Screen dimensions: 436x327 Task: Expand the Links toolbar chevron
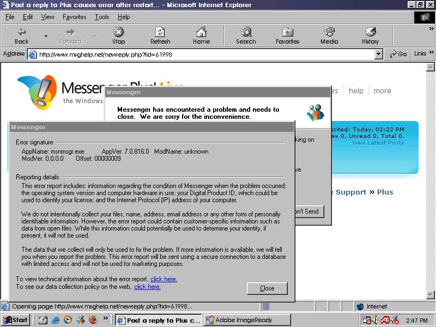click(431, 53)
